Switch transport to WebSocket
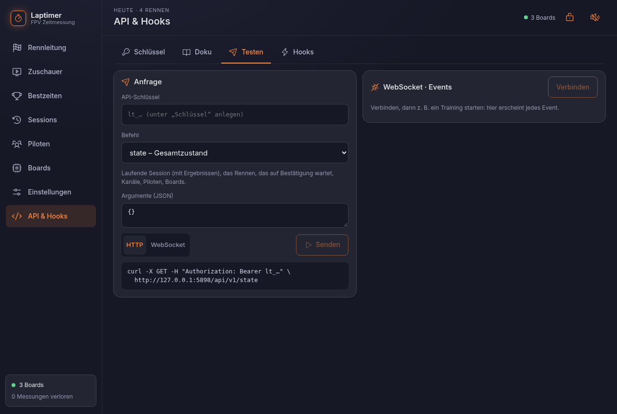The height and width of the screenshot is (414, 617). (x=168, y=245)
